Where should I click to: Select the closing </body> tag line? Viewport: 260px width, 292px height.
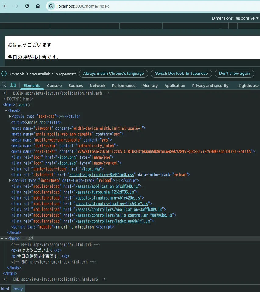(x=14, y=268)
